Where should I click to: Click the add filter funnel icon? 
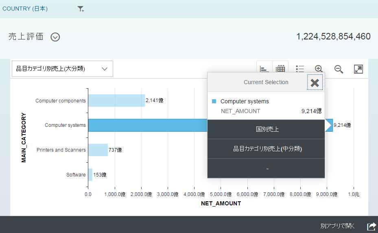[81, 9]
